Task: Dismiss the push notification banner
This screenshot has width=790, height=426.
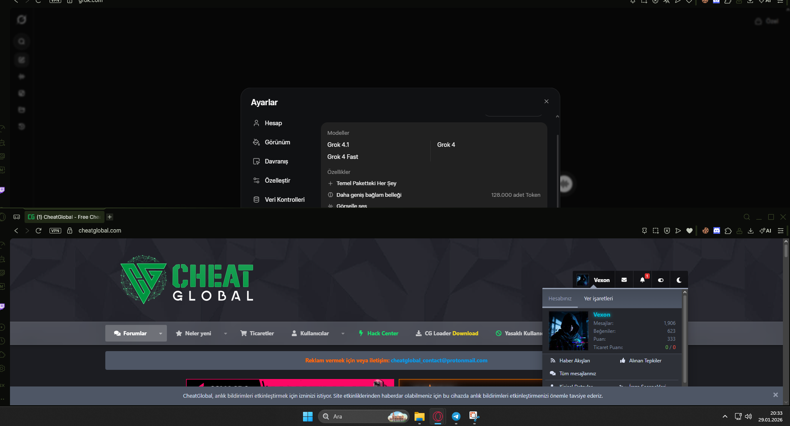Action: pyautogui.click(x=775, y=395)
